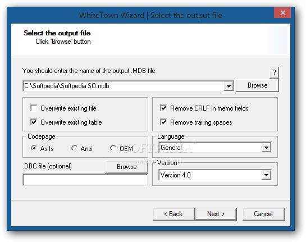Click the 'Select the output file' heading
Image resolution: width=306 pixels, height=242 pixels.
click(x=57, y=33)
